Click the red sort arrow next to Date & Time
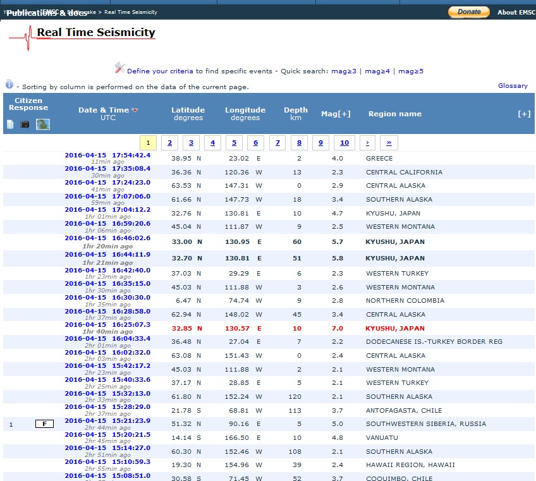This screenshot has width=536, height=481. tap(135, 110)
